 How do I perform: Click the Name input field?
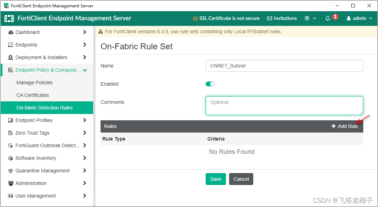[284, 66]
